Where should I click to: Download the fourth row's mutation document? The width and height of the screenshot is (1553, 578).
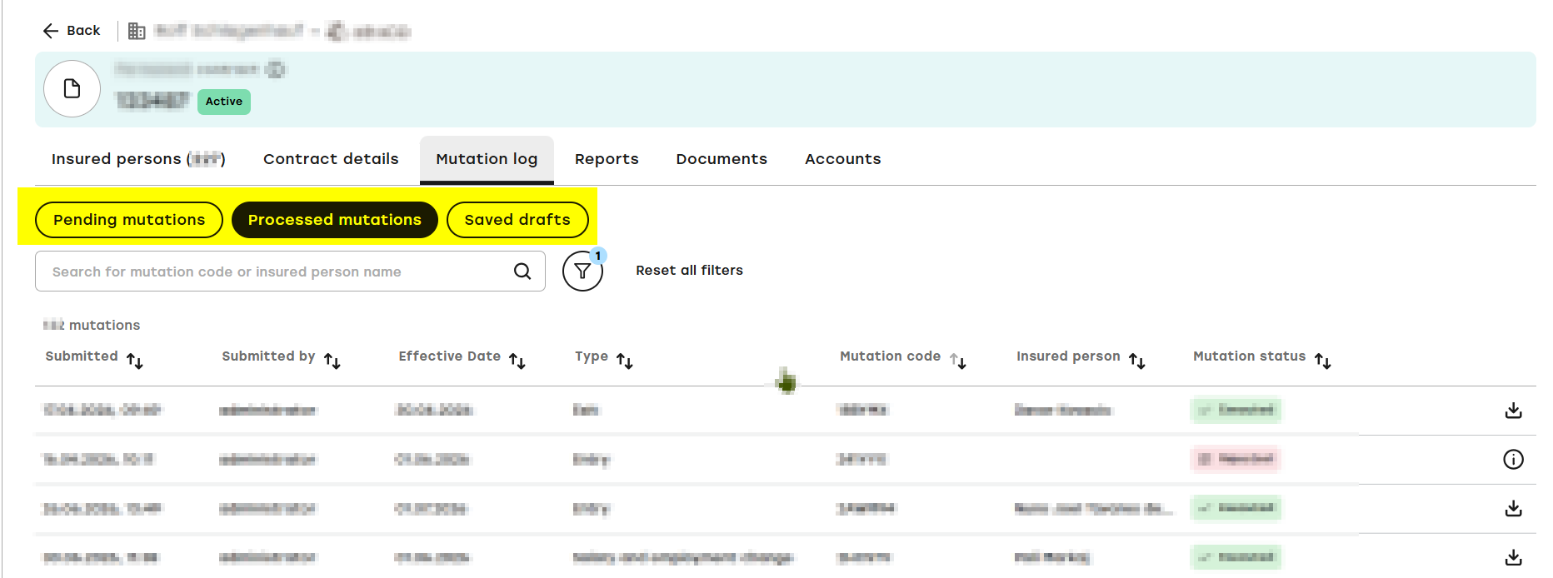click(x=1514, y=558)
